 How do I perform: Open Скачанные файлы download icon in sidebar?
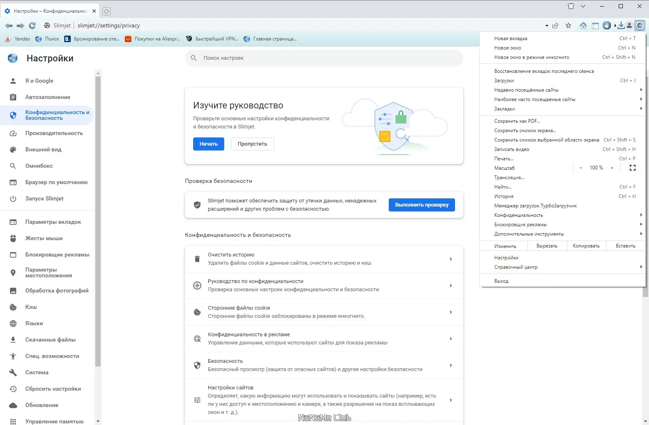pos(13,340)
